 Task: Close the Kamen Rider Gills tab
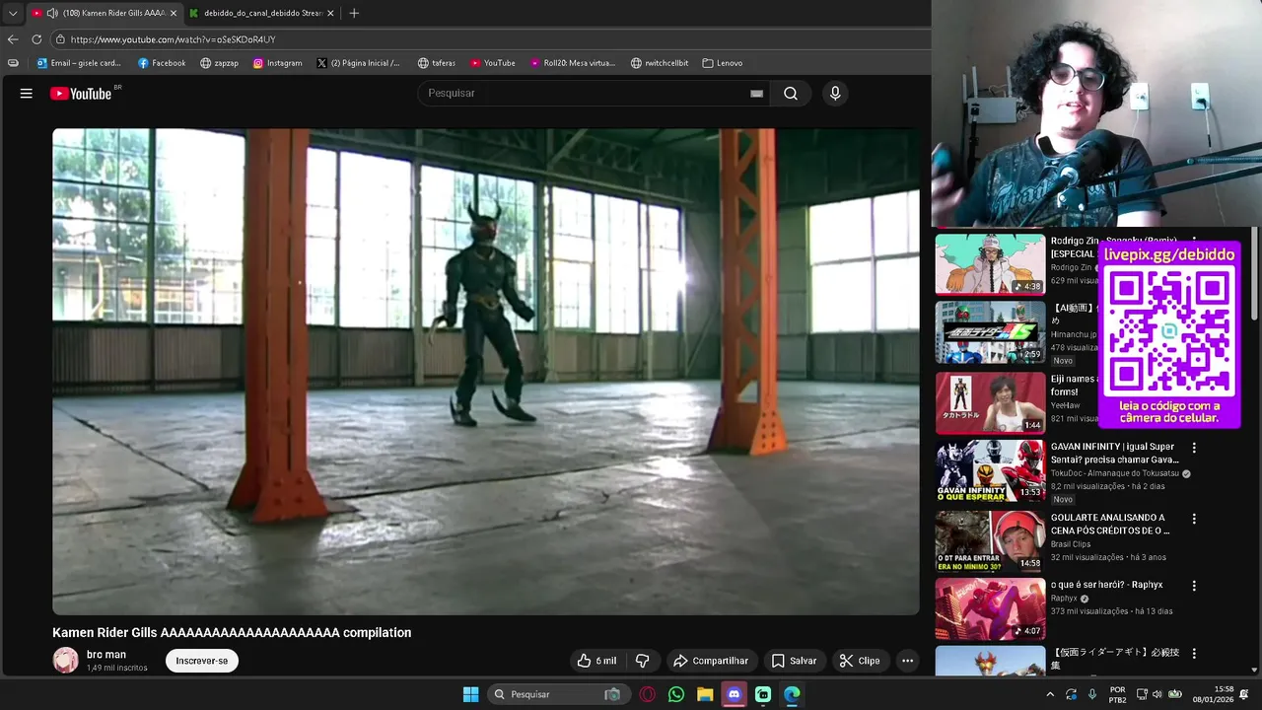coord(174,13)
